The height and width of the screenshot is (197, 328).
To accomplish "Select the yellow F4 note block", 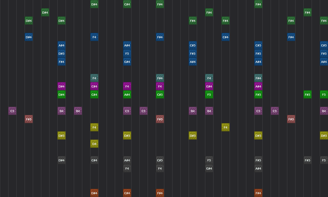I will [94, 127].
